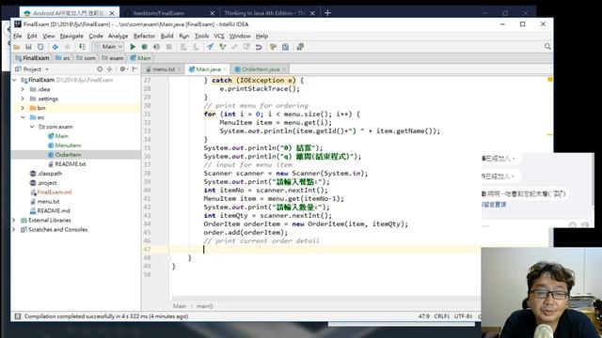Click Collapse All icon in Project panel

click(110, 69)
